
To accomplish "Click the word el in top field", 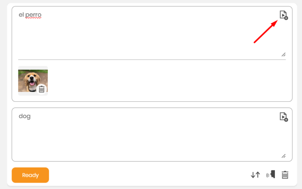I will [21, 15].
